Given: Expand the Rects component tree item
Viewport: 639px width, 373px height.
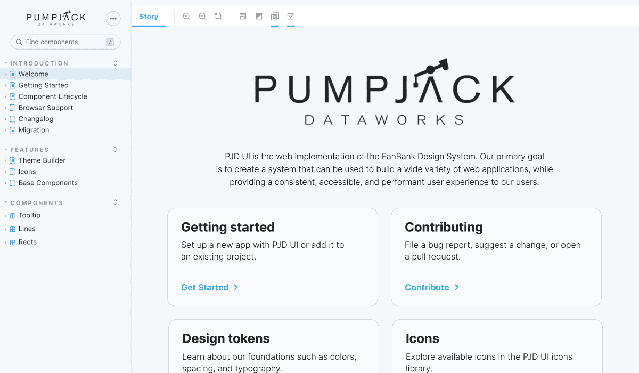Looking at the screenshot, I should coord(27,242).
